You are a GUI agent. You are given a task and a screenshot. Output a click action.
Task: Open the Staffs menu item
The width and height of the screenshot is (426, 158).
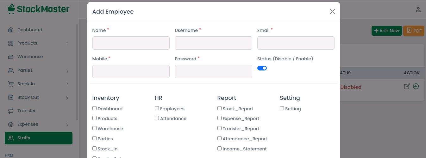point(39,138)
